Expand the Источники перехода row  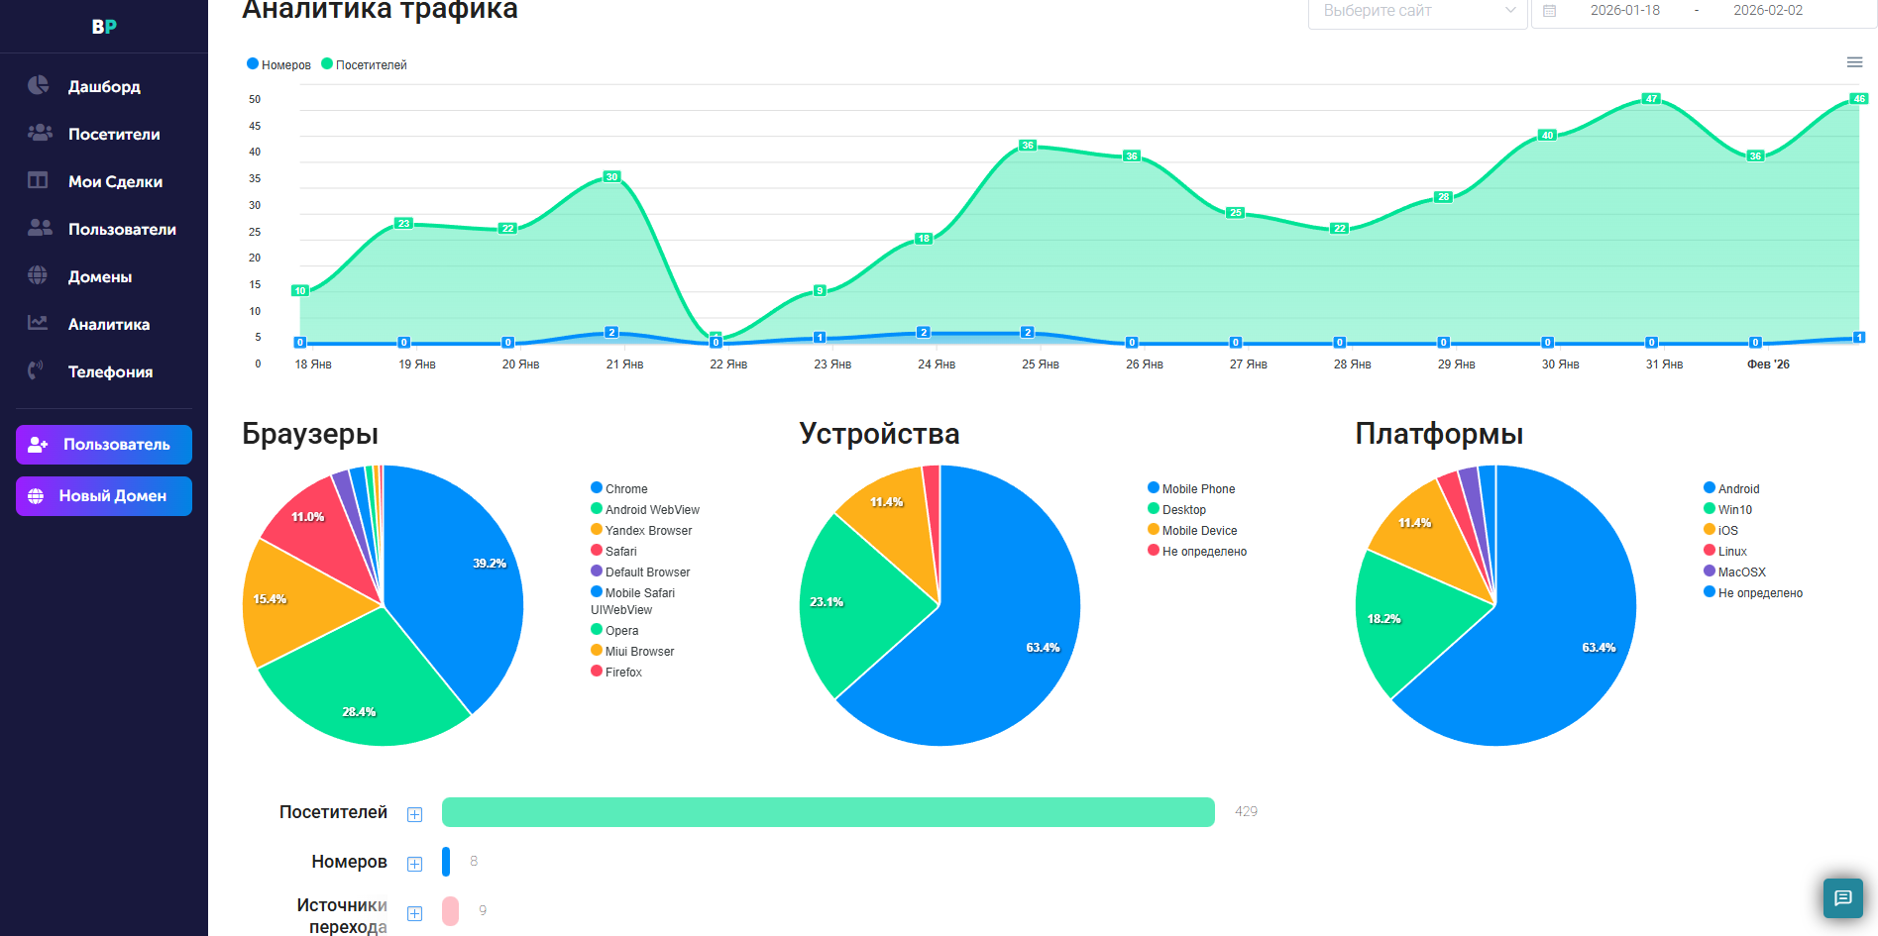click(414, 913)
